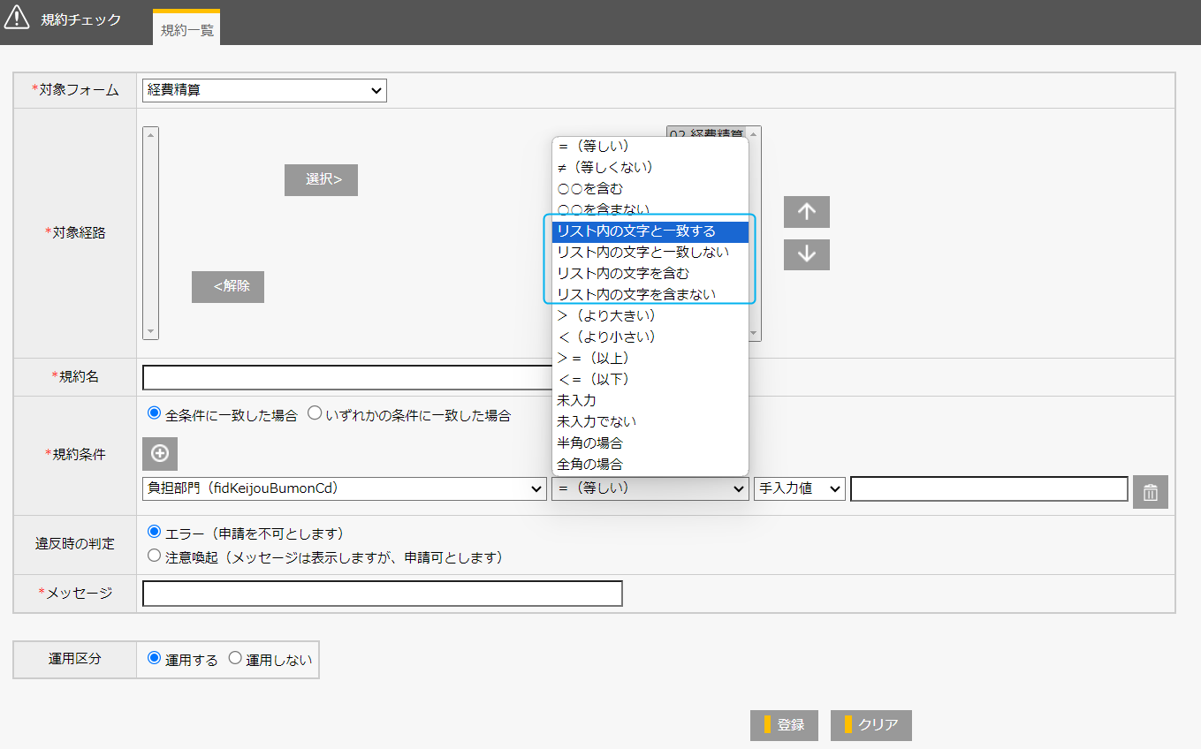This screenshot has width=1201, height=749.
Task: Click the left route list scrollbar
Action: point(150,233)
